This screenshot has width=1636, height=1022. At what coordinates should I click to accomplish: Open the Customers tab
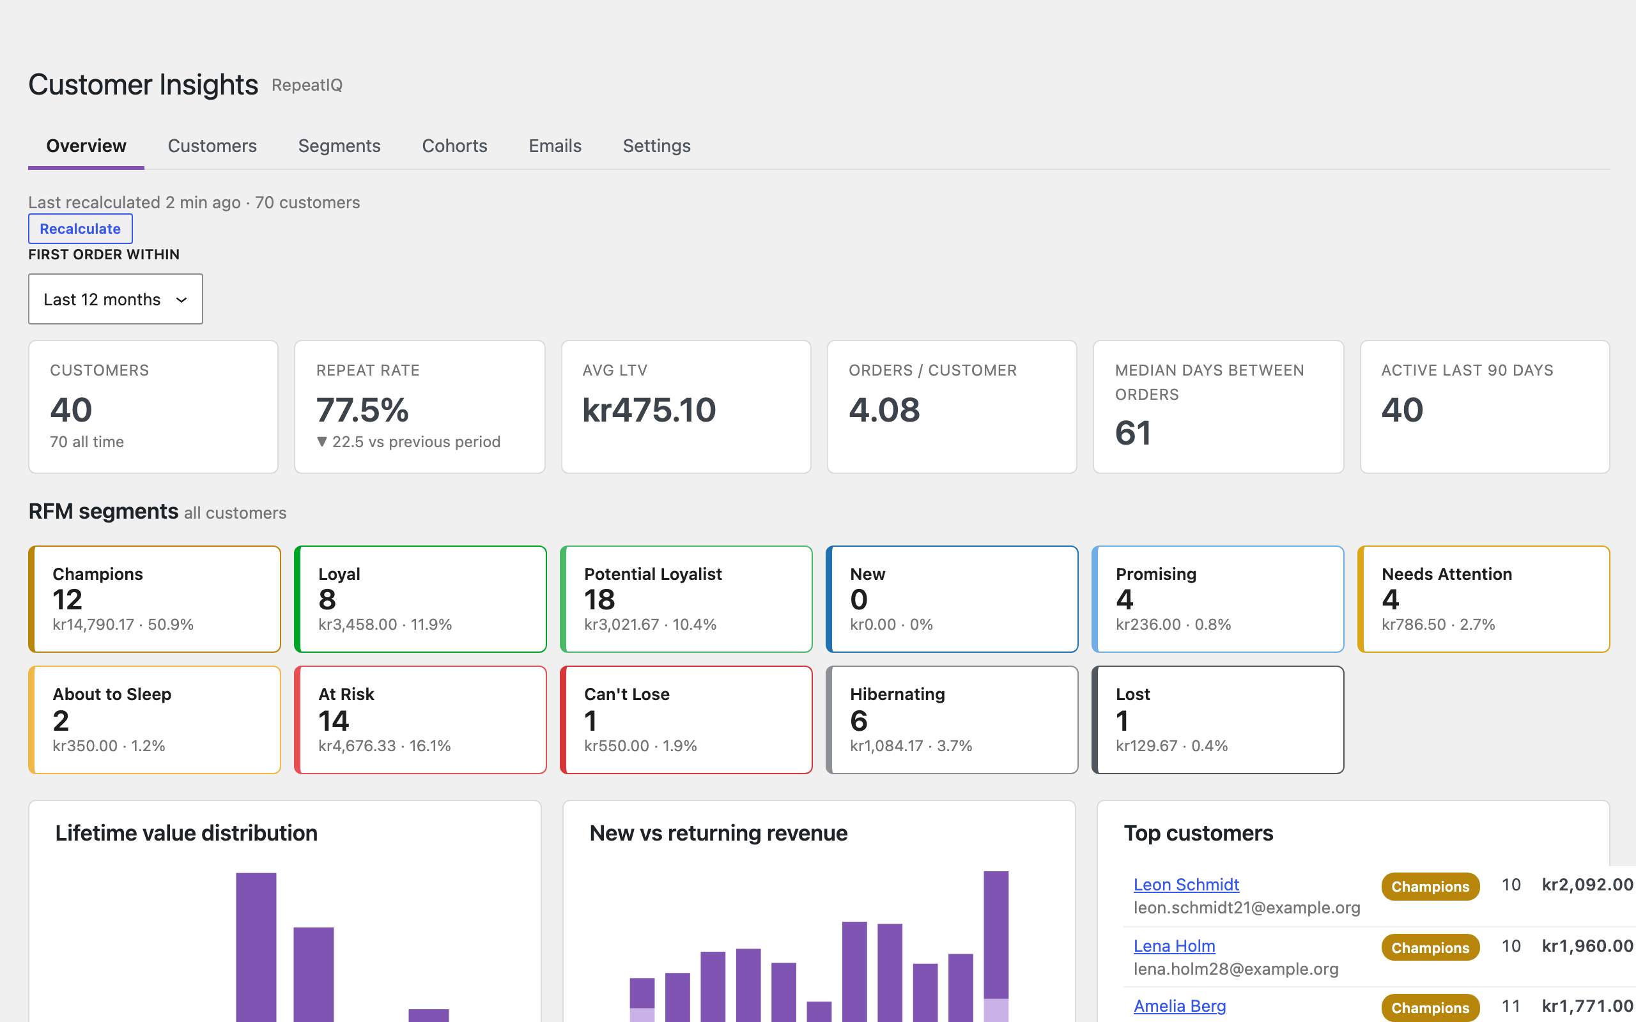(x=212, y=146)
